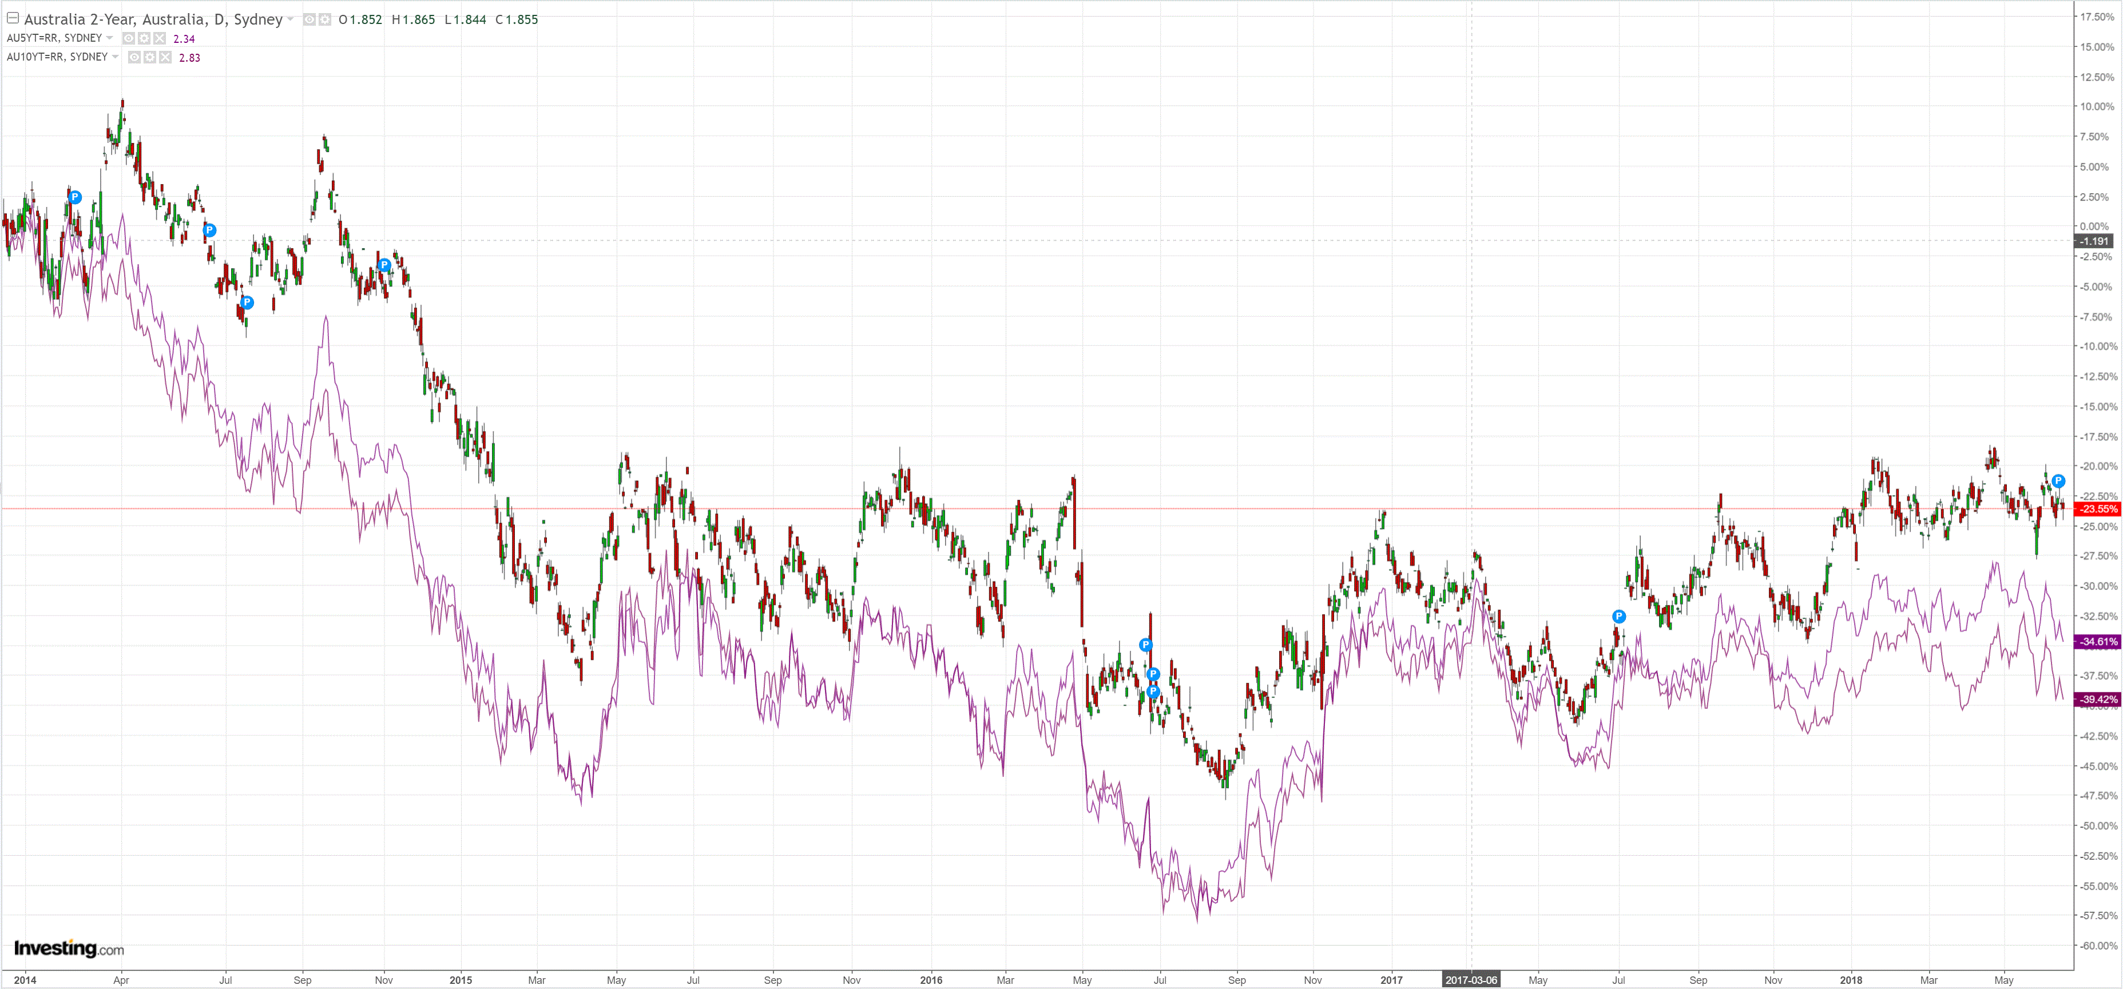
Task: Open AU10YT=RR settings gear icon
Action: pyautogui.click(x=150, y=57)
